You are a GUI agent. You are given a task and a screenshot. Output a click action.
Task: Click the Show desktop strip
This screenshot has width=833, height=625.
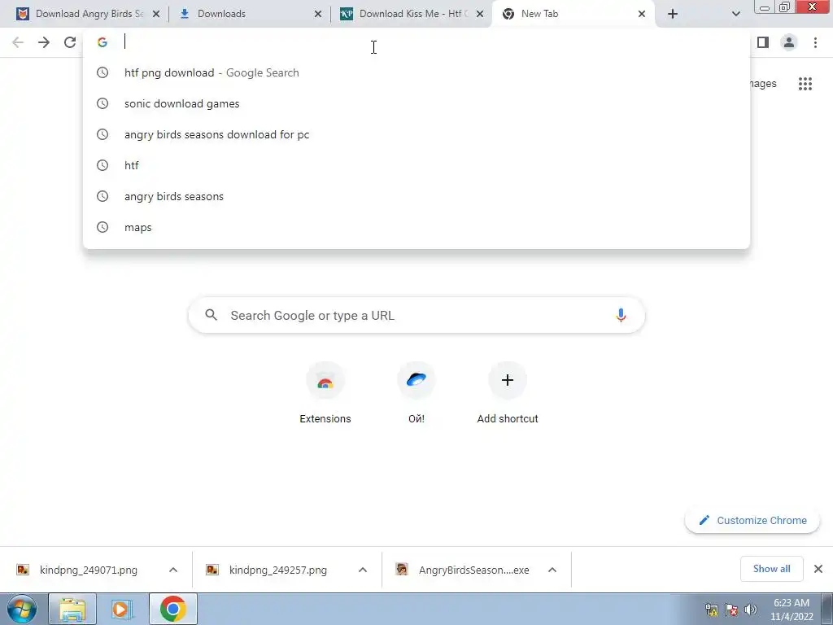[x=827, y=609]
